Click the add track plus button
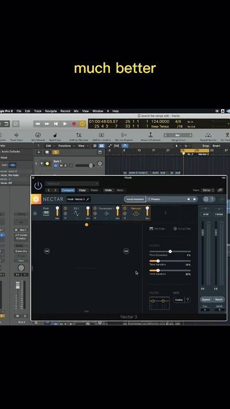 [x=39, y=152]
